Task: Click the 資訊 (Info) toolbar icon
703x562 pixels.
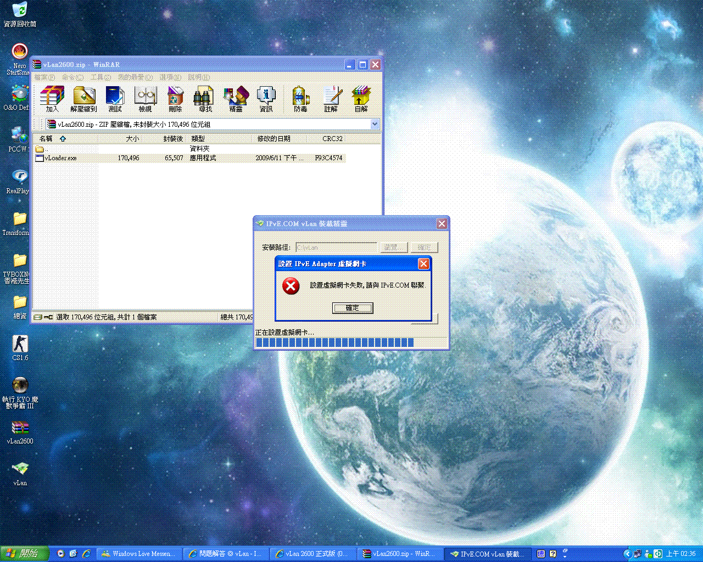Action: [x=266, y=99]
